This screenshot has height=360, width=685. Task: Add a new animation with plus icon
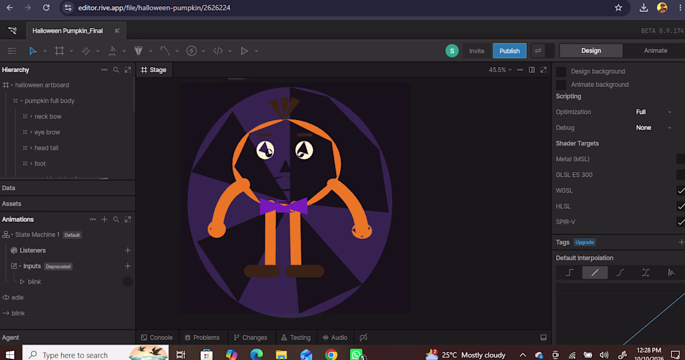105,219
